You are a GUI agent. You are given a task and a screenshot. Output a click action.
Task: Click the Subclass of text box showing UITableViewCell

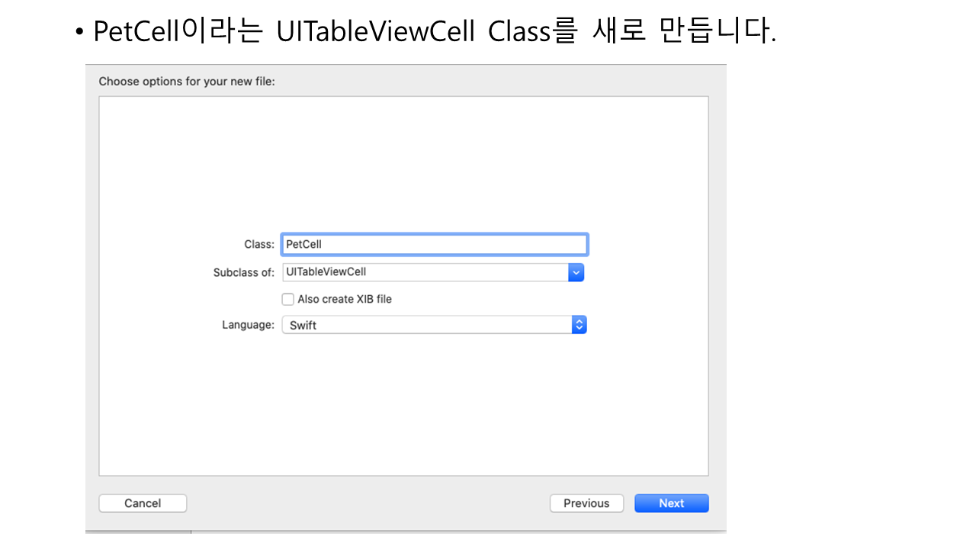(425, 272)
